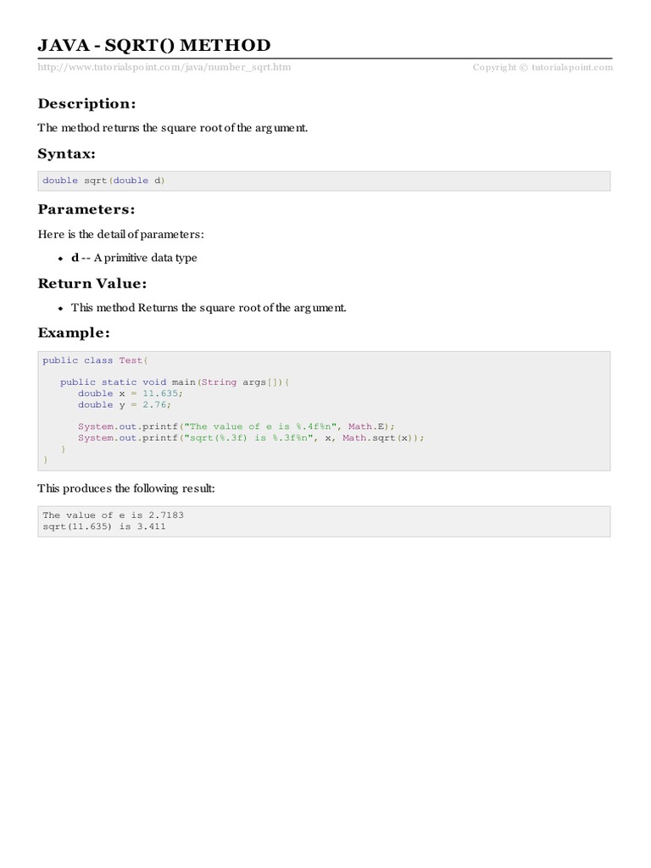Screen dimensions: 651x868
Task: Click the printf line printing Math.E
Action: coord(236,426)
